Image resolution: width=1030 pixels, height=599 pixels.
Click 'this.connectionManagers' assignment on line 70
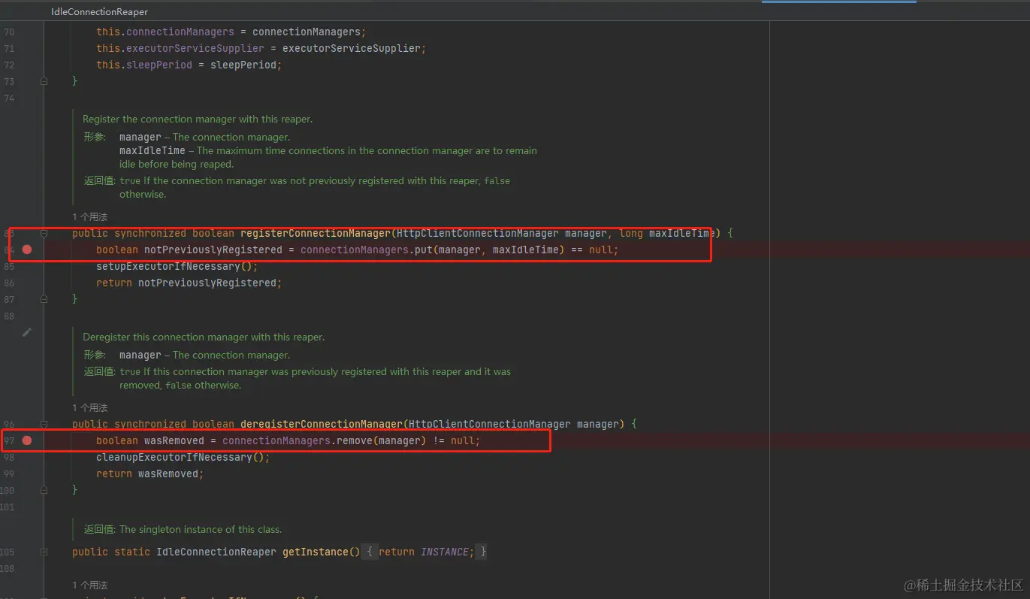point(231,32)
